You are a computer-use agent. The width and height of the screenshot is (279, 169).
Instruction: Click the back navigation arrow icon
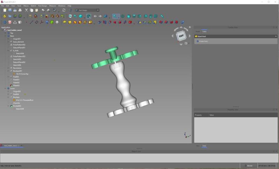95,16
